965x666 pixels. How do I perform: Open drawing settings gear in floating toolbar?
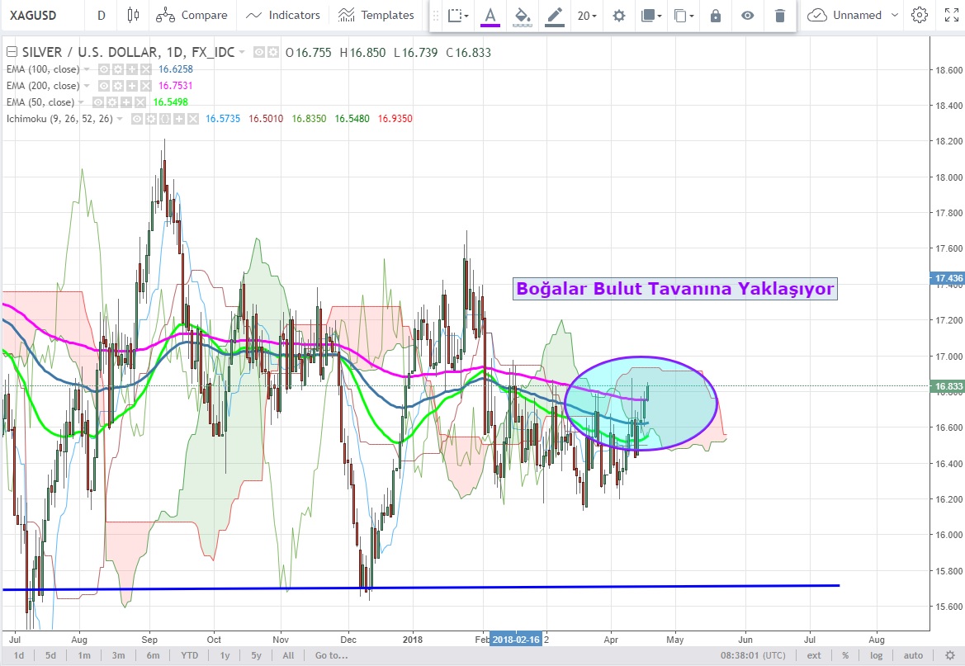(x=618, y=16)
